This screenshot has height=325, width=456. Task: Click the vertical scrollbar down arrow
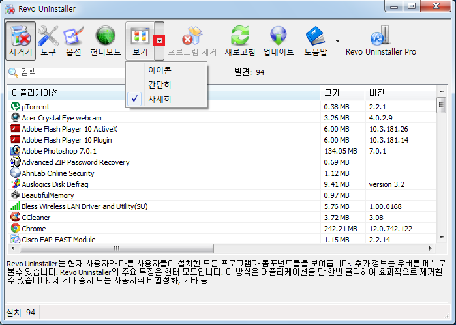[x=442, y=238]
